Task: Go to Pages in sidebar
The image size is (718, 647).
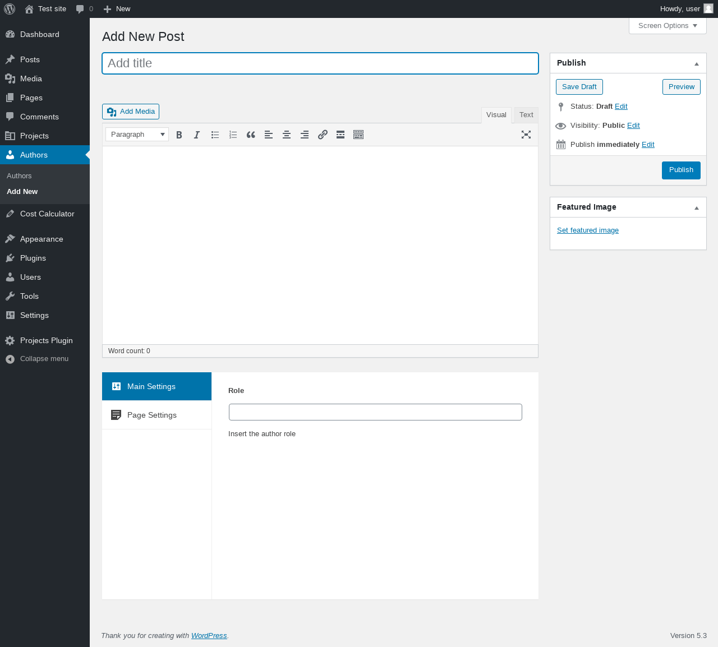Action: 45,98
